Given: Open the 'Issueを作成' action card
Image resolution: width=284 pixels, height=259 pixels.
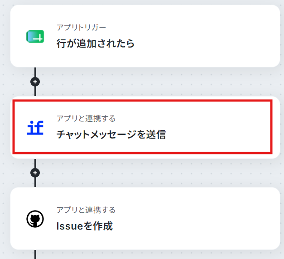Looking at the screenshot, I should (x=145, y=219).
